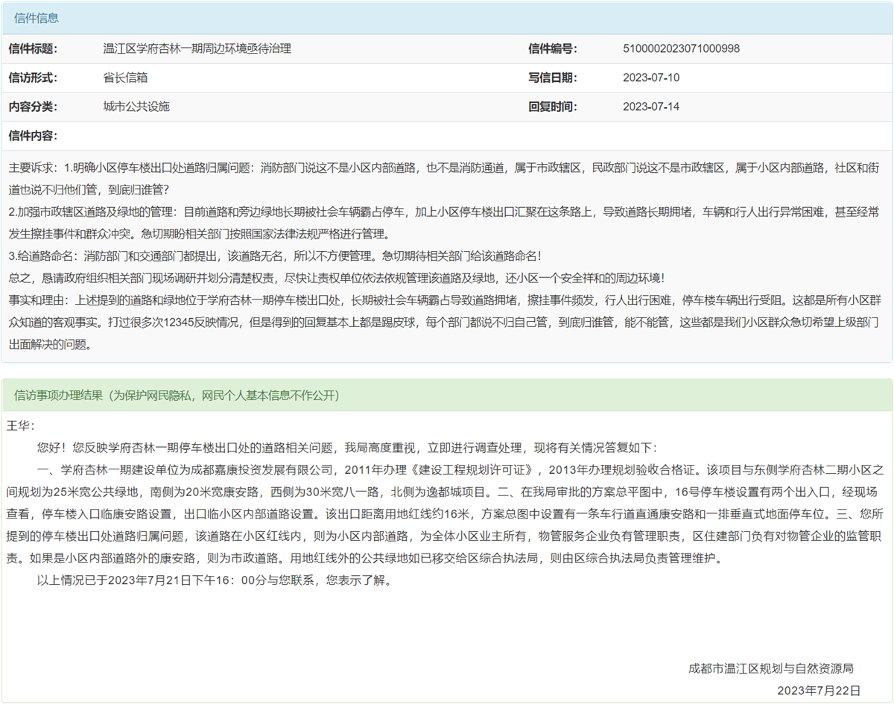894x704 pixels.
Task: Click the 信件内容 label
Action: 33,136
